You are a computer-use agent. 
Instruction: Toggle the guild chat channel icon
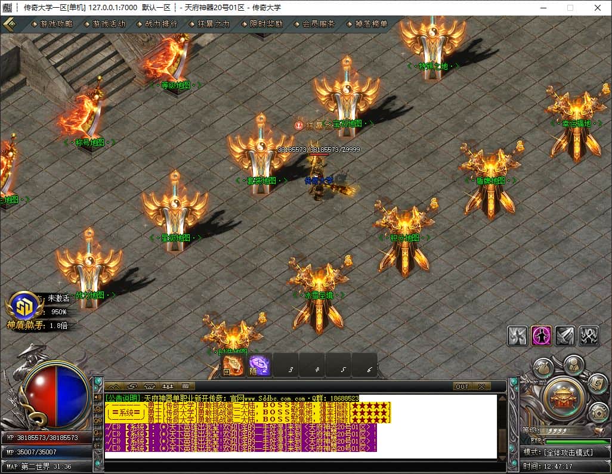tap(98, 420)
